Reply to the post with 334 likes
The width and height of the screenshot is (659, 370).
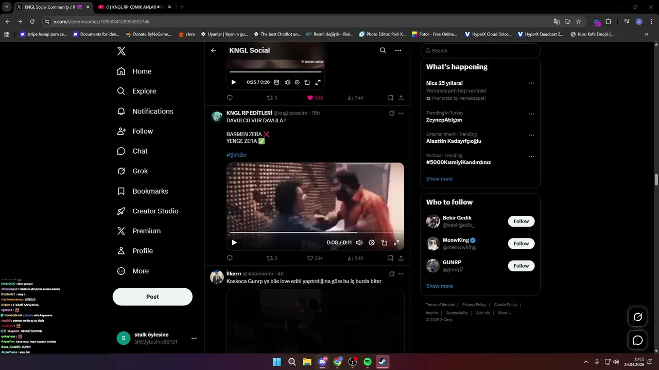click(x=230, y=258)
